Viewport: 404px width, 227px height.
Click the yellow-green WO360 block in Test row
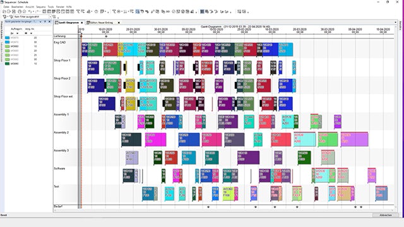tap(229, 194)
